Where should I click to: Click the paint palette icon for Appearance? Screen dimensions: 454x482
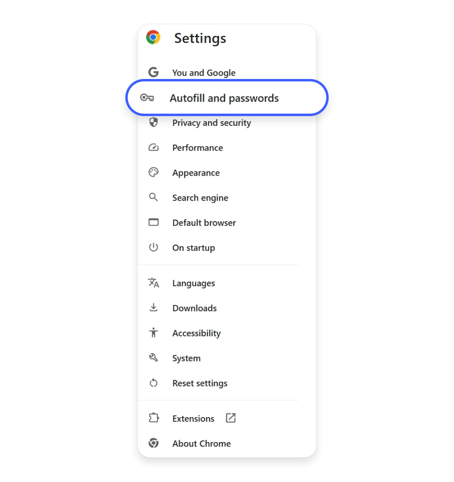tap(154, 172)
